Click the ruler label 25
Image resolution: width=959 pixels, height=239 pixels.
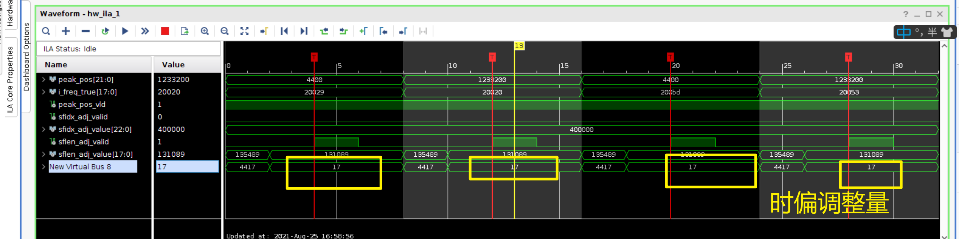[787, 66]
